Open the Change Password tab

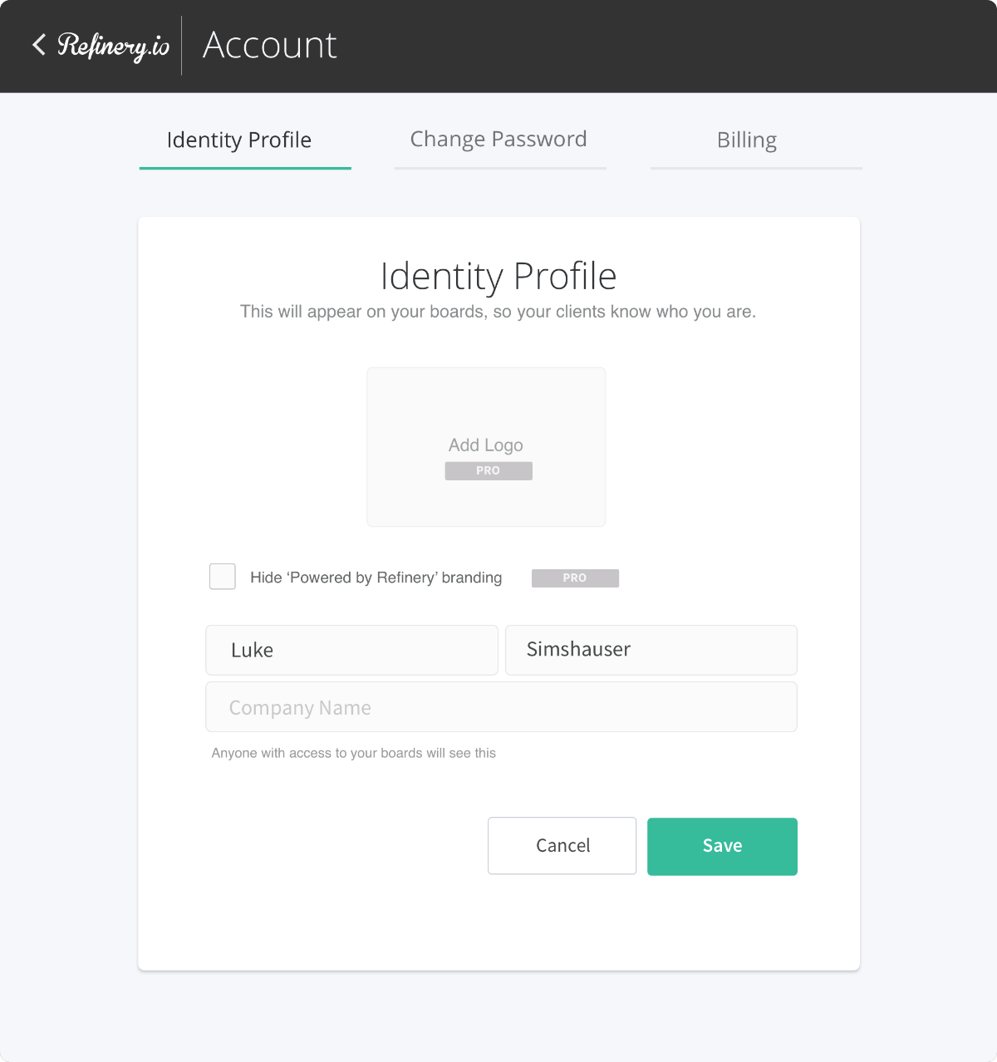(x=498, y=140)
